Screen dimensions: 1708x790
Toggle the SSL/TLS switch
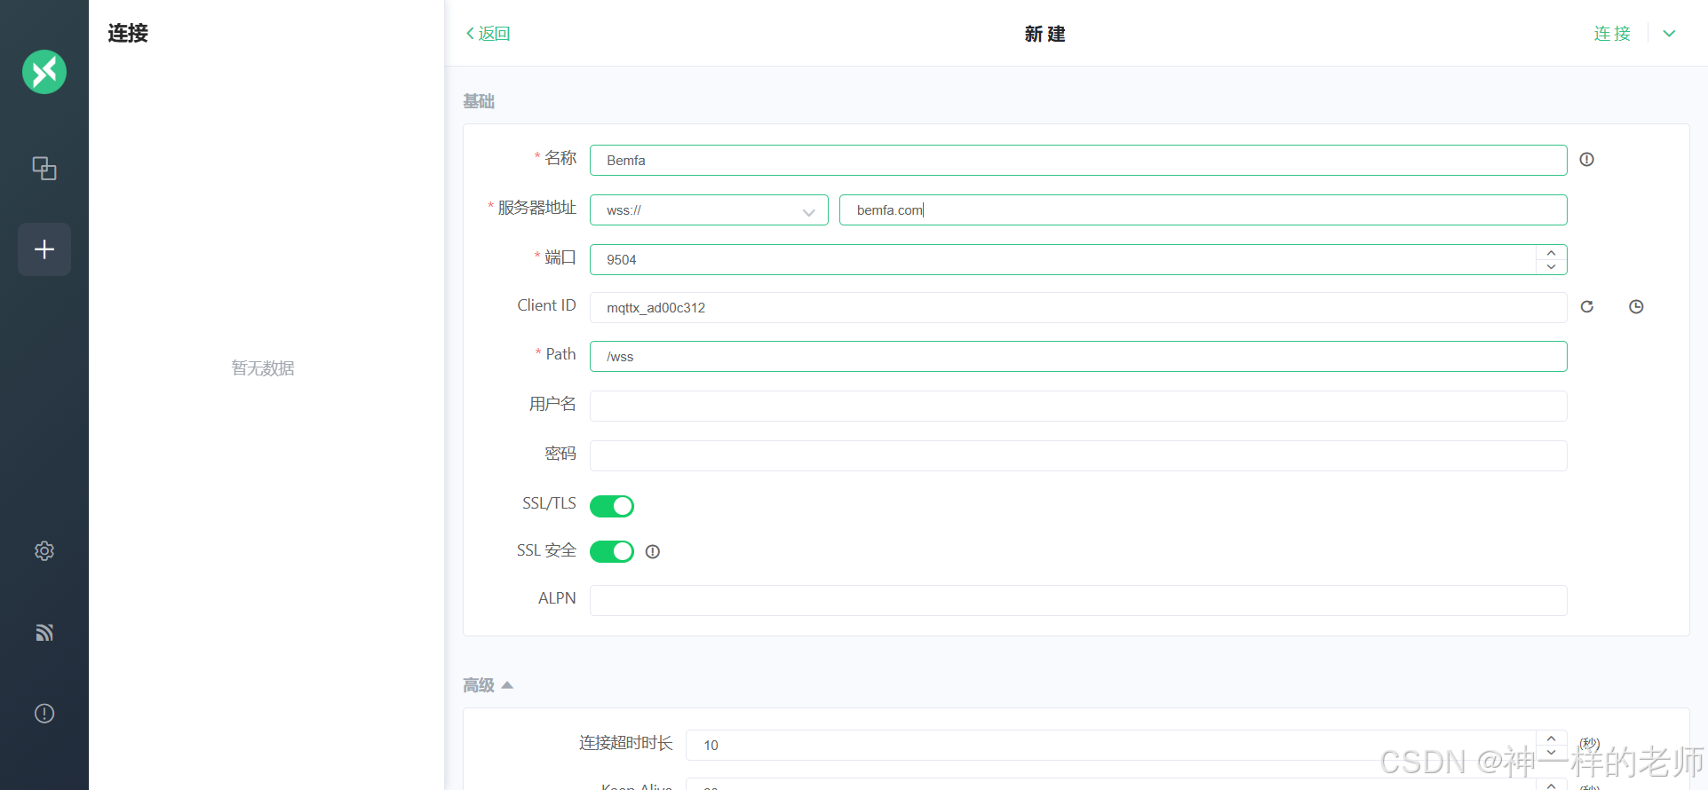(x=612, y=506)
